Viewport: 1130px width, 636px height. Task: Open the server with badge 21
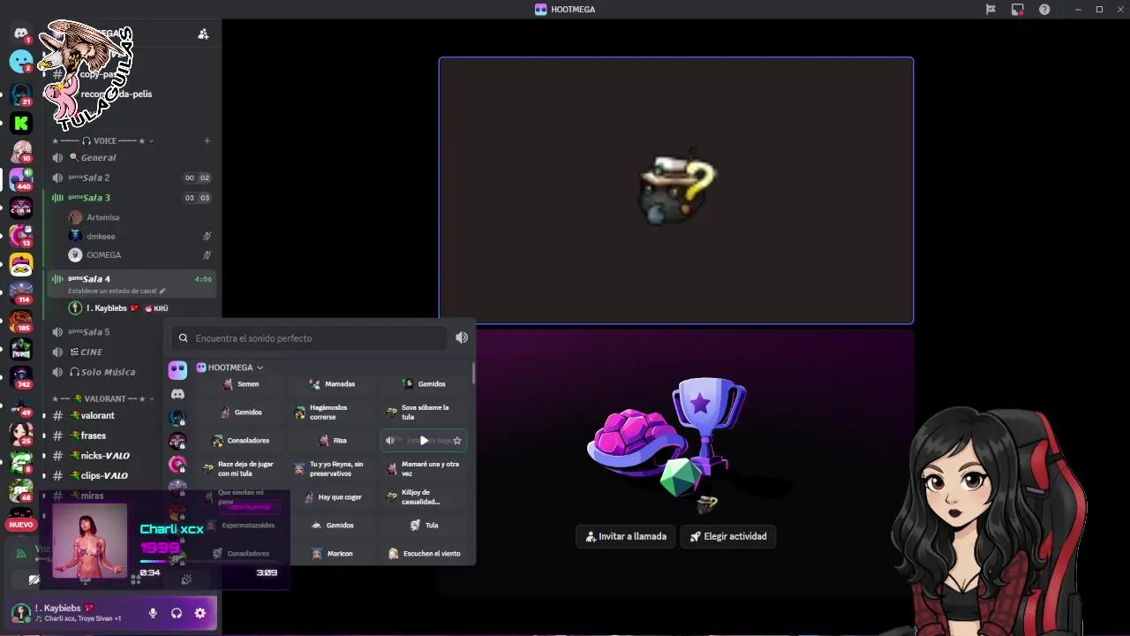tap(21, 94)
